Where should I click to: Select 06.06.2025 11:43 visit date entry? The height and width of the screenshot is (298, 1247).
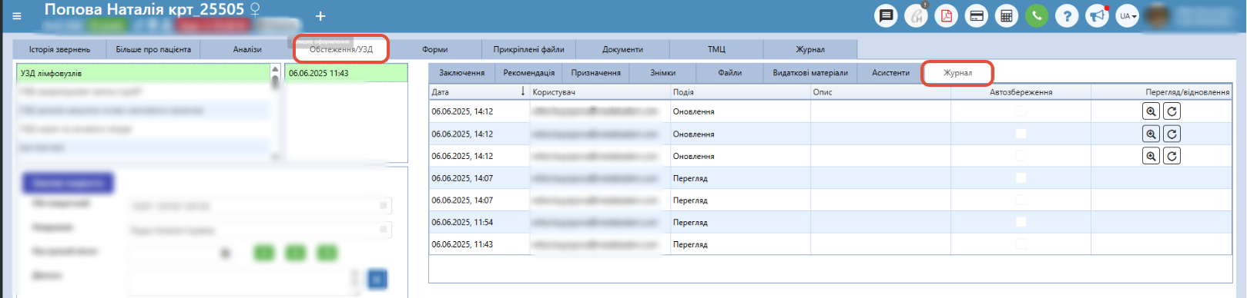(346, 73)
